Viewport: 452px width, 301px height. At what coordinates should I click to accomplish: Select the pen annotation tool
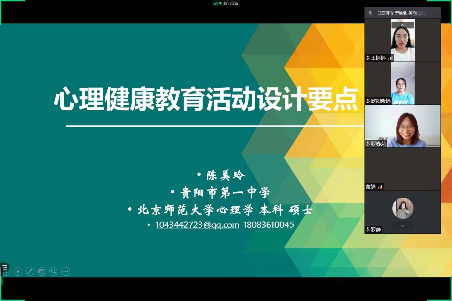click(x=30, y=271)
